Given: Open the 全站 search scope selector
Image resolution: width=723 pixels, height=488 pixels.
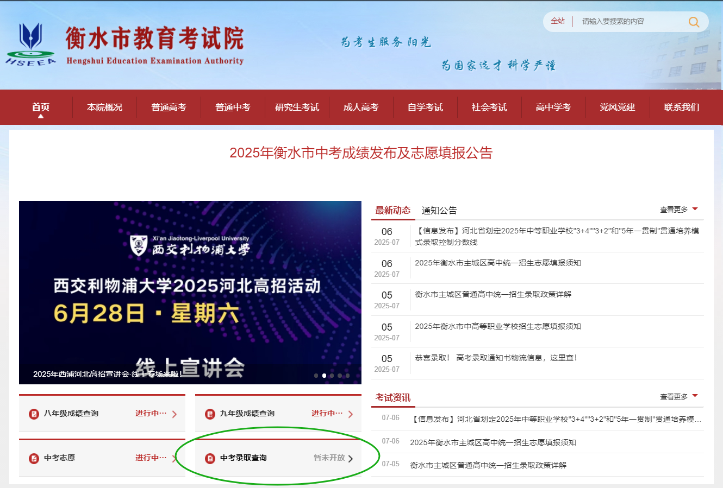Looking at the screenshot, I should pyautogui.click(x=558, y=21).
